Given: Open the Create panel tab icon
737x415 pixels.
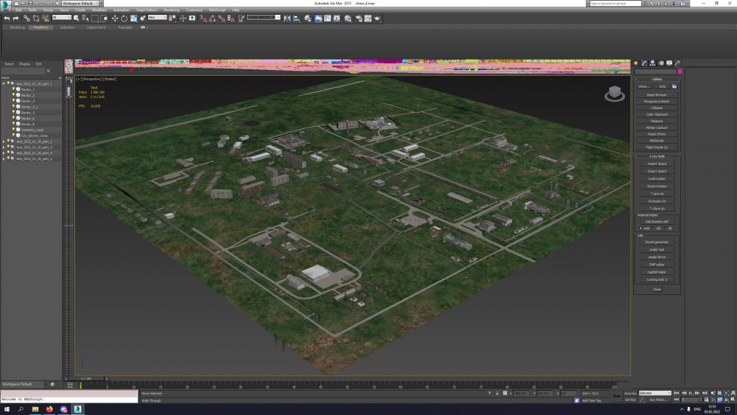Looking at the screenshot, I should (636, 63).
